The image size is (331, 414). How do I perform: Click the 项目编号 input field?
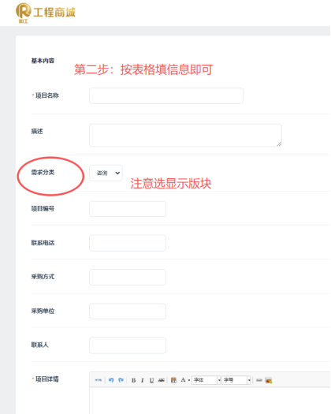click(x=128, y=209)
